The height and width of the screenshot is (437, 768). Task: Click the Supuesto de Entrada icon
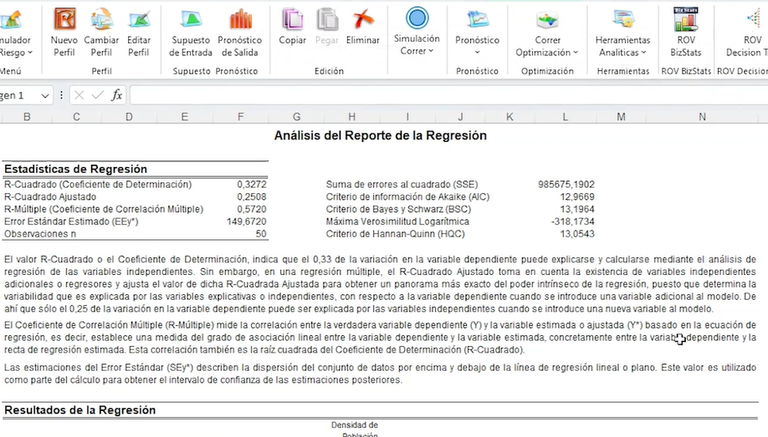pyautogui.click(x=191, y=19)
